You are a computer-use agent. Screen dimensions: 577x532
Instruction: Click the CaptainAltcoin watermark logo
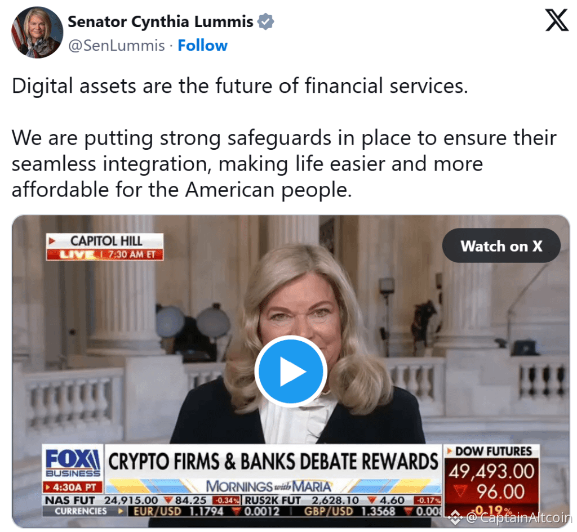click(456, 518)
